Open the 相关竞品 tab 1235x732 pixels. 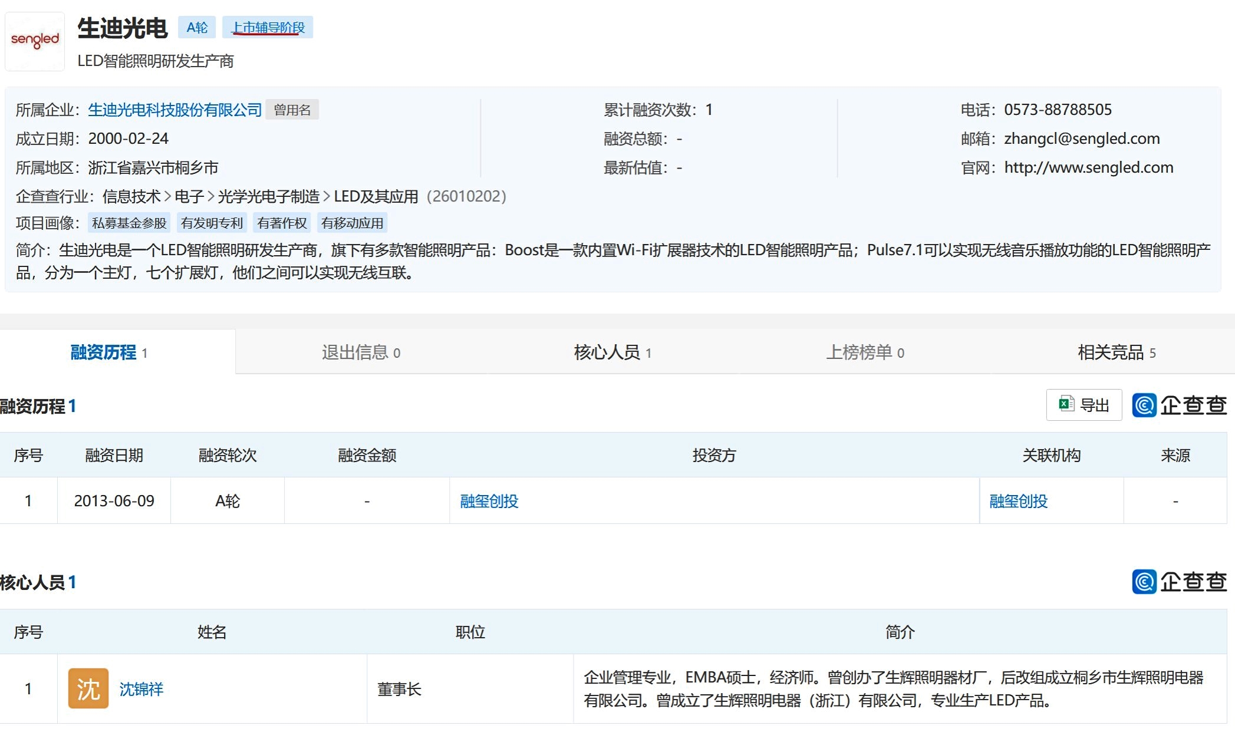click(1116, 352)
